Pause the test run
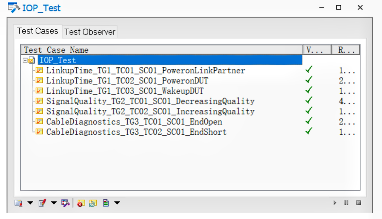 click(x=346, y=203)
